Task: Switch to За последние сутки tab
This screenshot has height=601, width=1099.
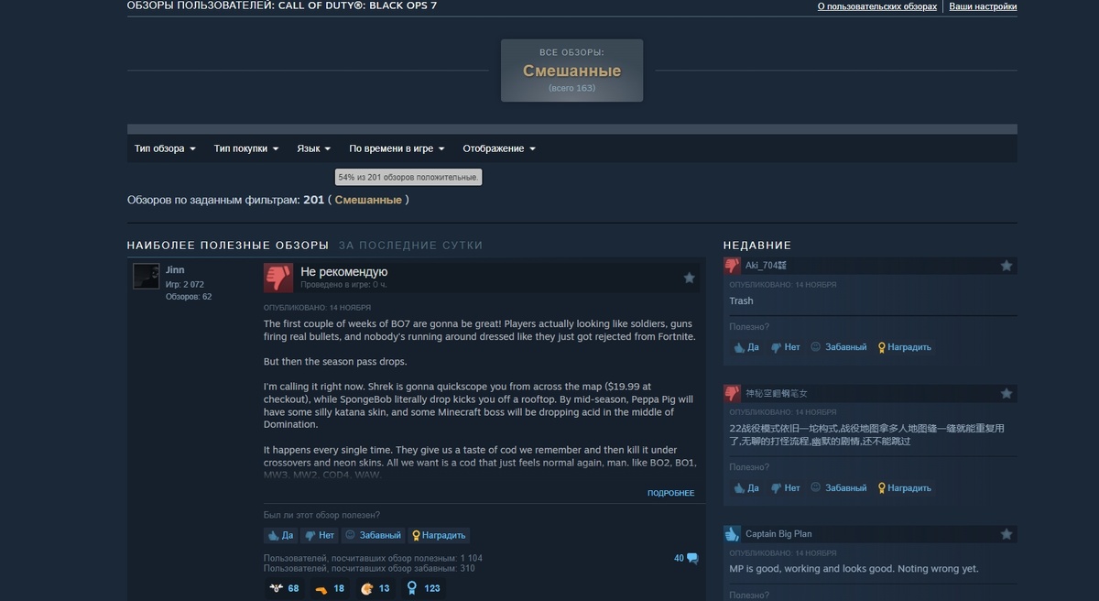Action: tap(410, 246)
